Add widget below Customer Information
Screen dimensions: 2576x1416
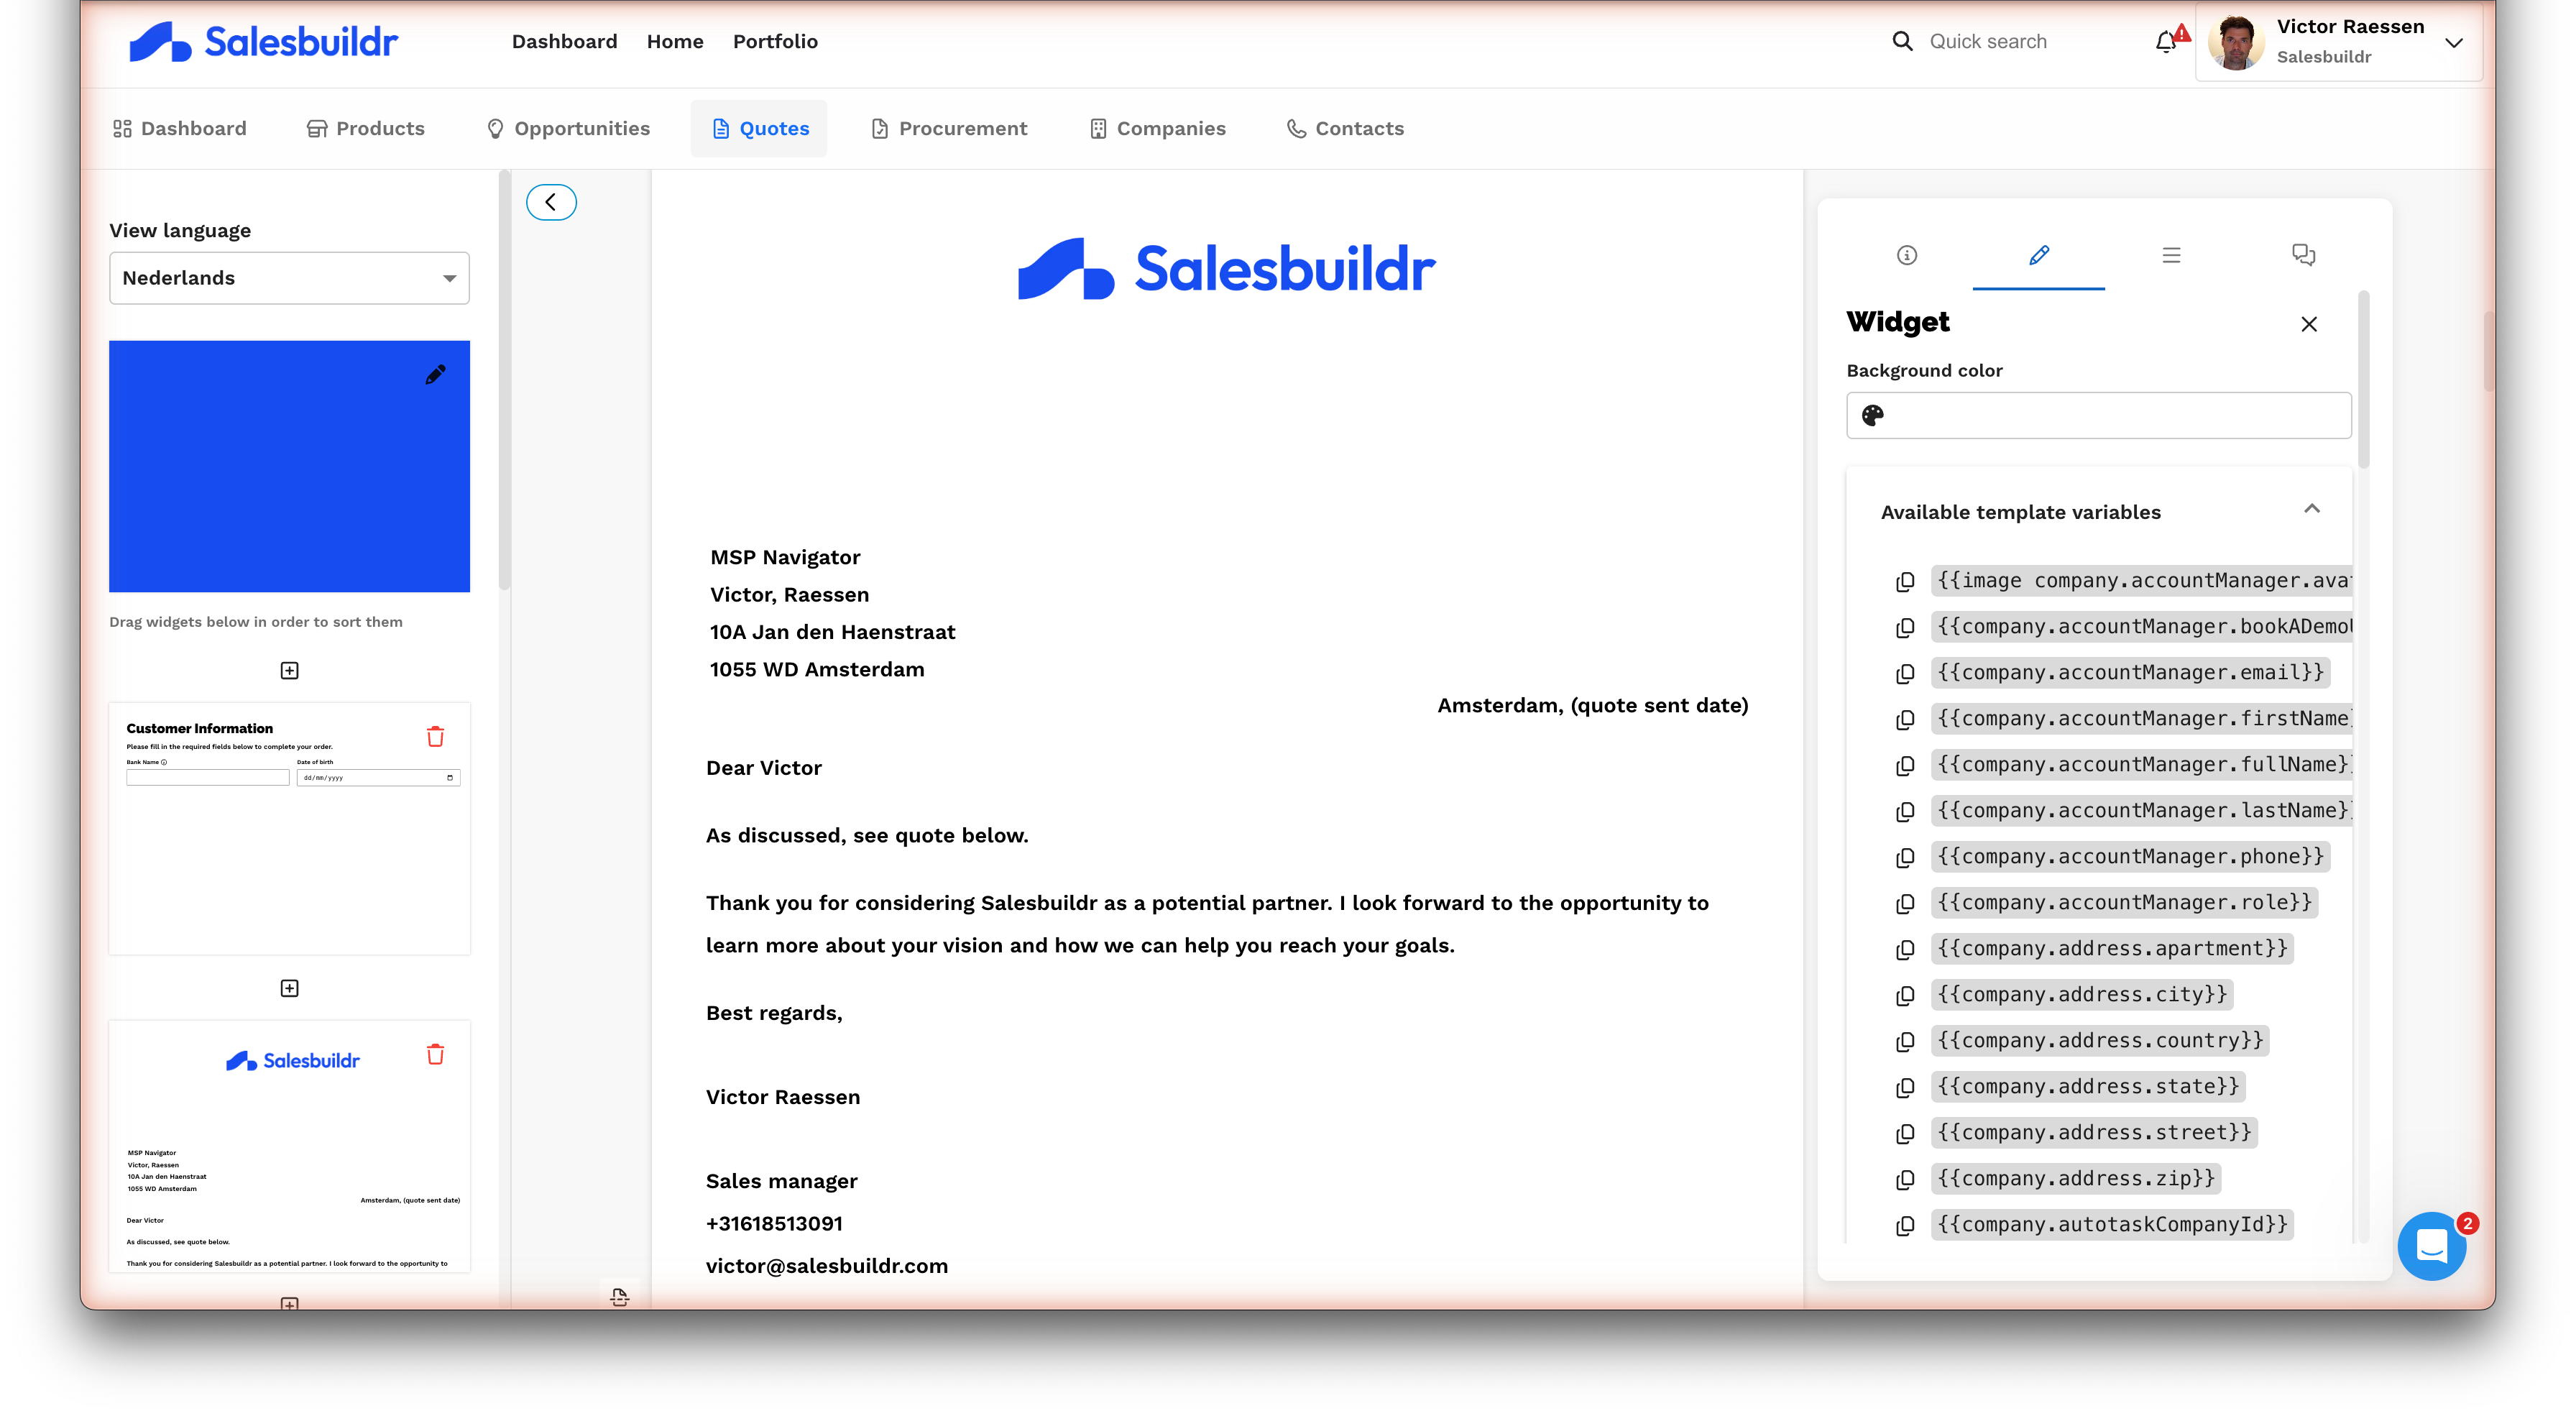click(x=289, y=989)
